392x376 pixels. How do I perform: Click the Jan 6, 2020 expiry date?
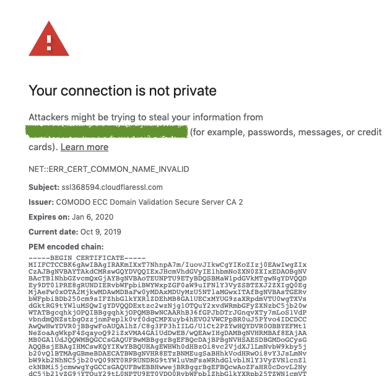pos(91,217)
